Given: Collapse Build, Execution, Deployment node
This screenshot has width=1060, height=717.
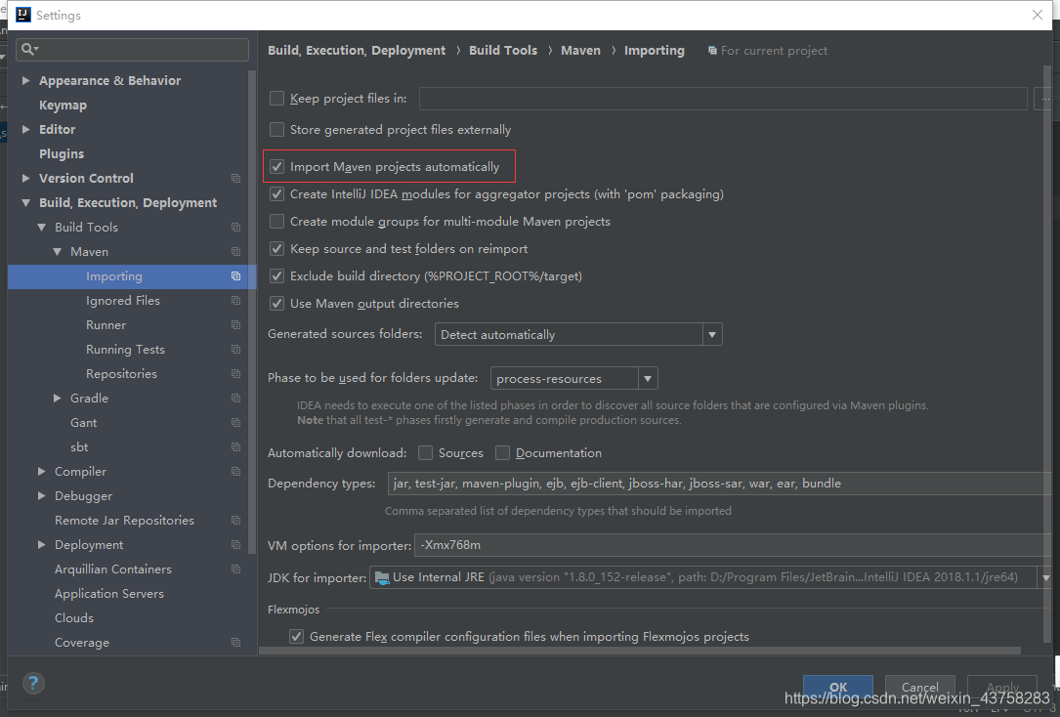Looking at the screenshot, I should coord(25,203).
